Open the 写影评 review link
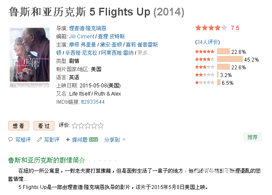This screenshot has height=195, width=272. click(52, 139)
